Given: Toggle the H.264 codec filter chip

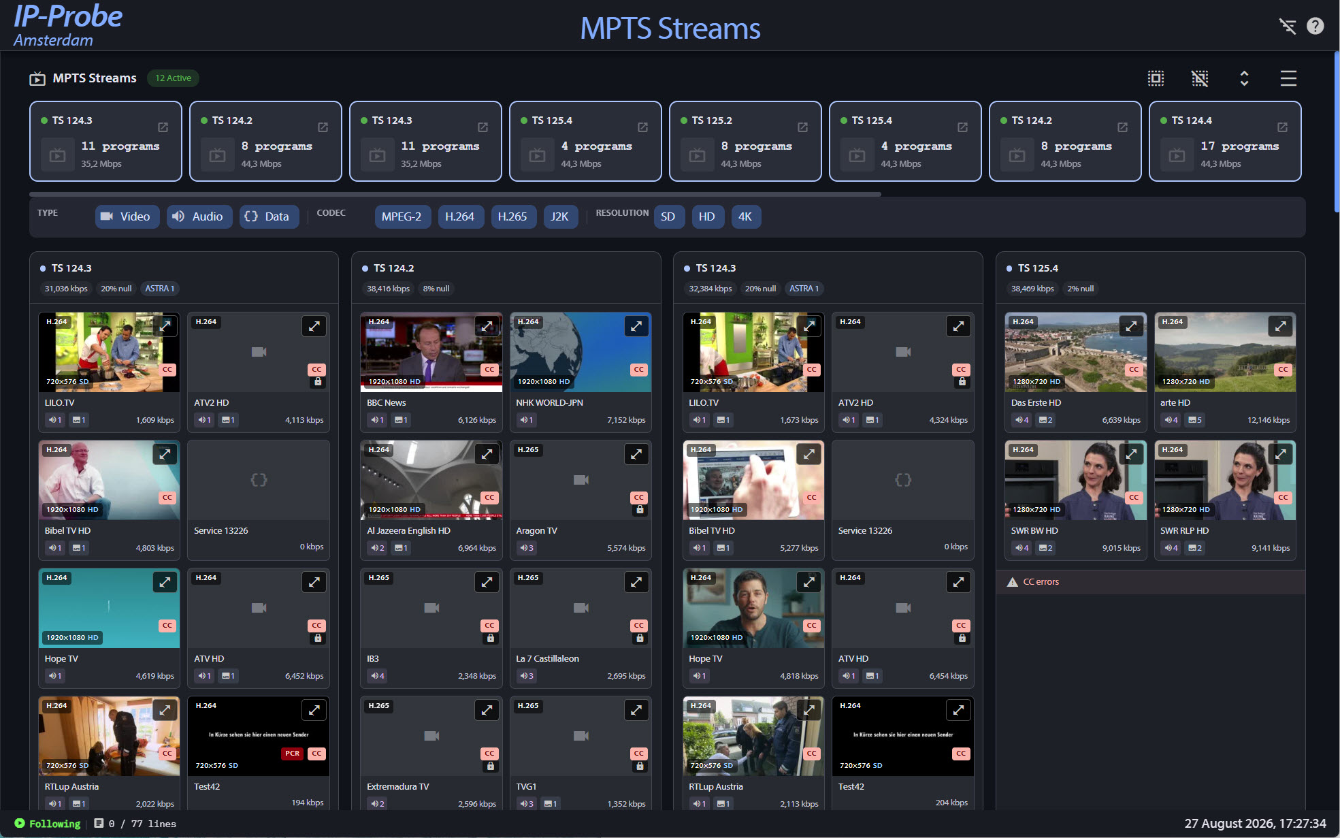Looking at the screenshot, I should point(460,216).
